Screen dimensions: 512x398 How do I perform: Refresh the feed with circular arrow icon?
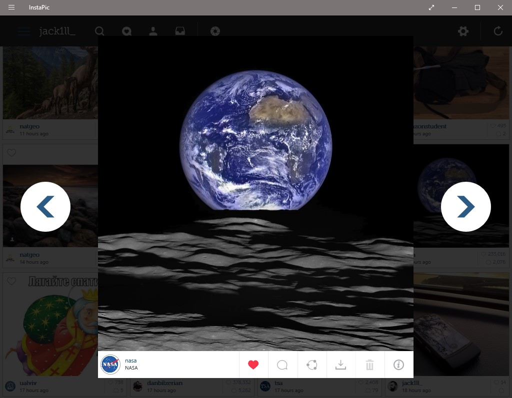498,31
